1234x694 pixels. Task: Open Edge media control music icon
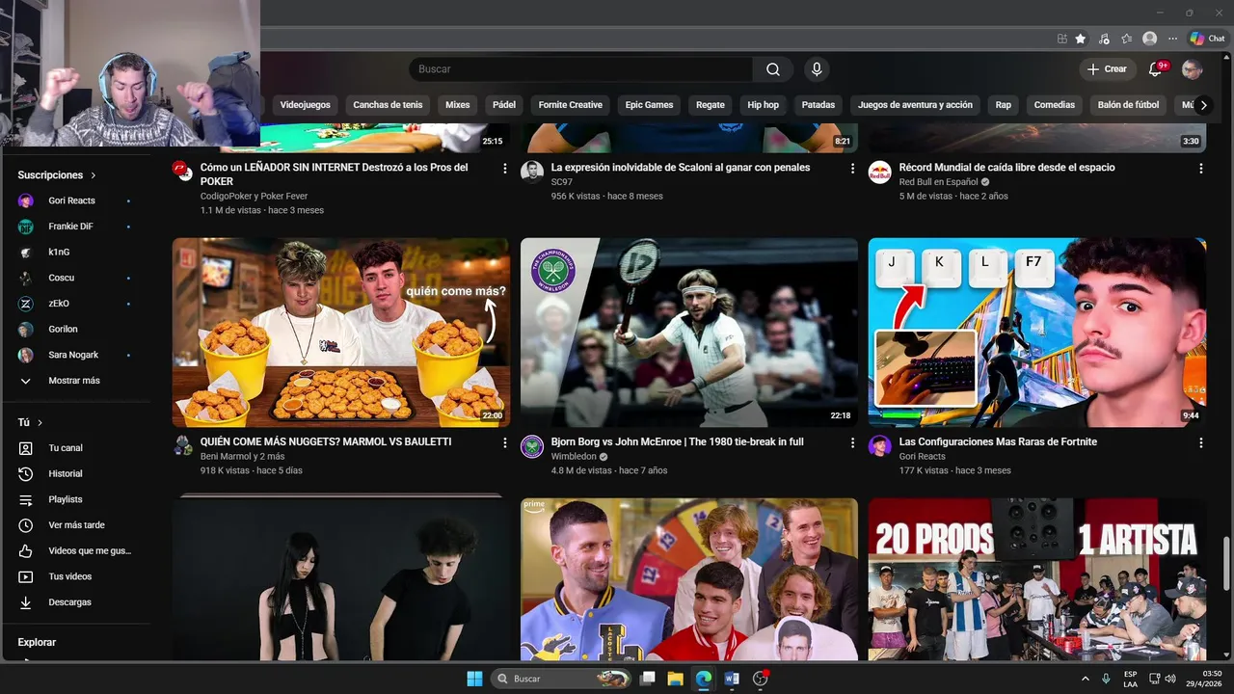tap(1104, 39)
